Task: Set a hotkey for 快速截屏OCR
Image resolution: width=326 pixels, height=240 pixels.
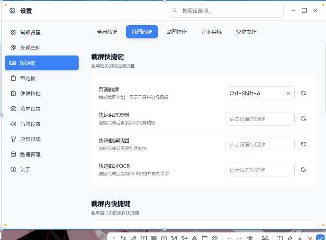Action: pos(260,170)
